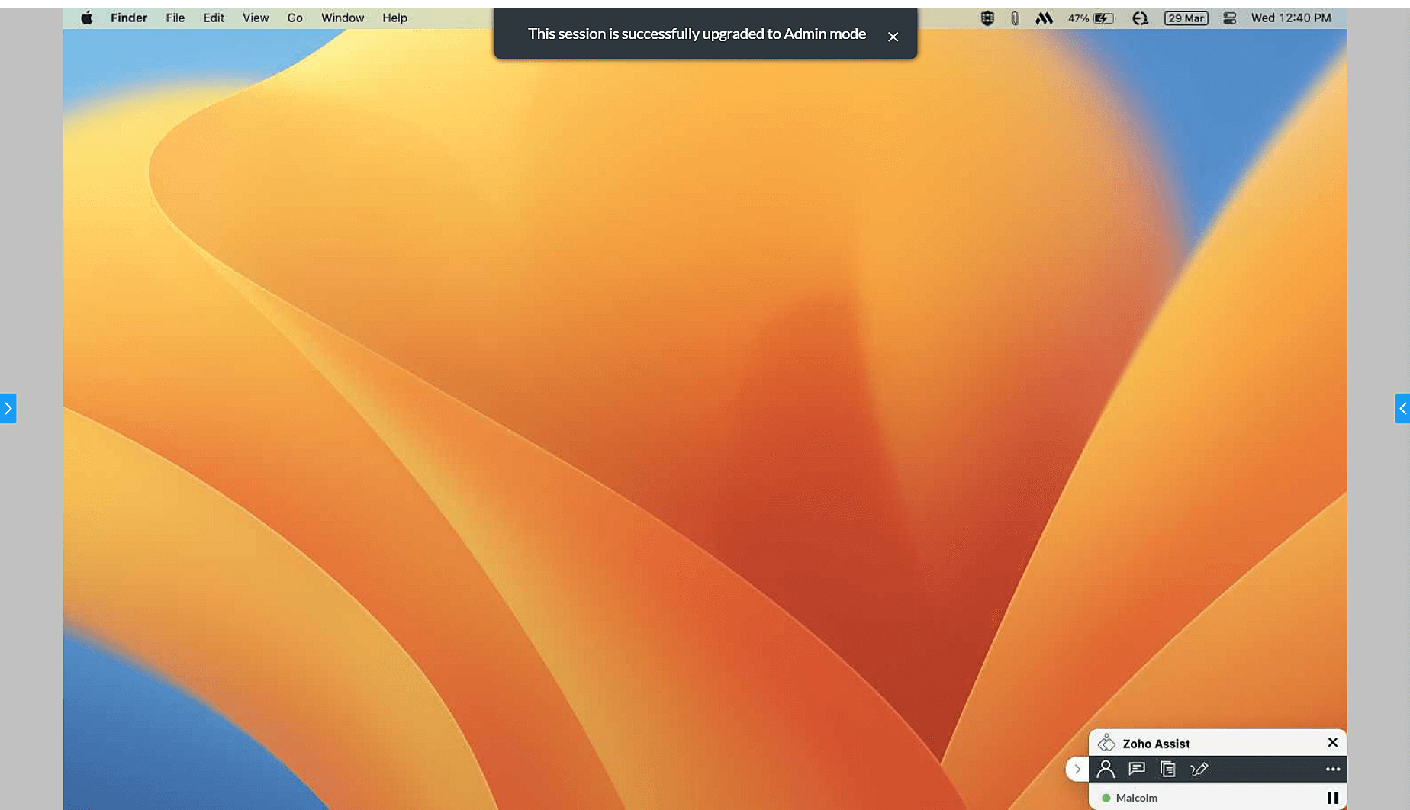Screen dimensions: 1410x810
Task: Select the participants icon in Zoho Assist toolbar
Action: click(1106, 769)
